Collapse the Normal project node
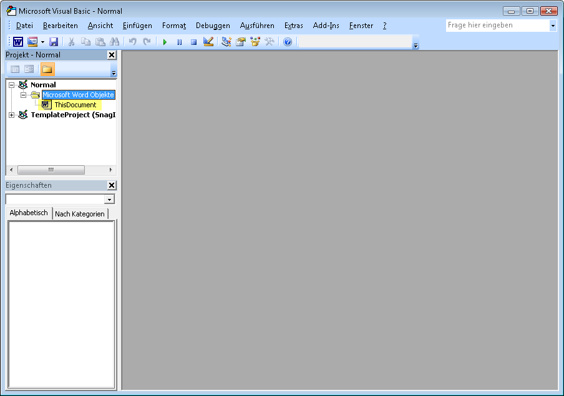564x396 pixels. (11, 85)
